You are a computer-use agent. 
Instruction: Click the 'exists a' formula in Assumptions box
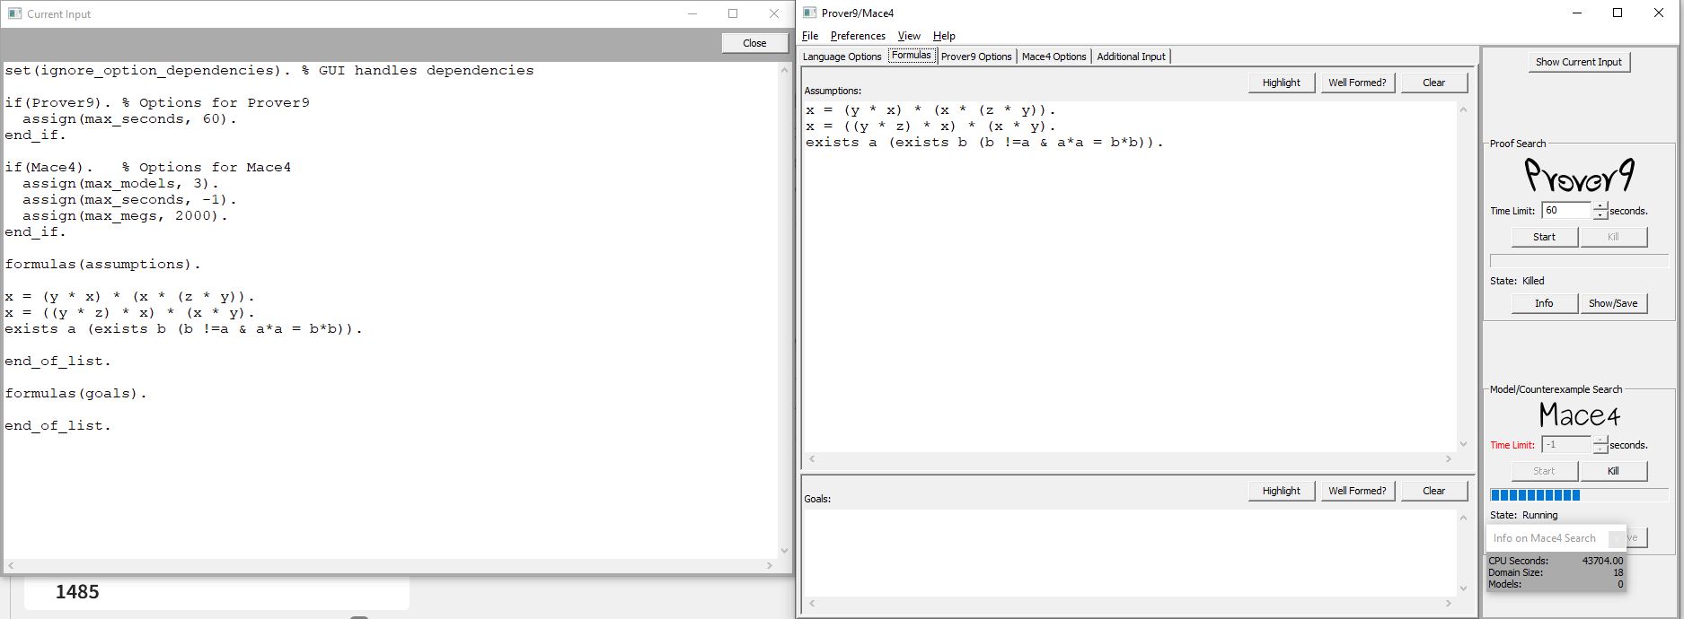click(984, 143)
